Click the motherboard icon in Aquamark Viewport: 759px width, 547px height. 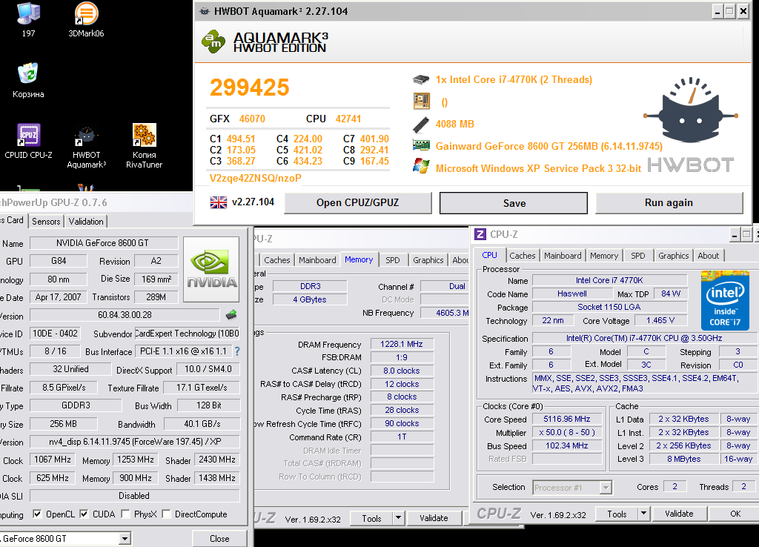[x=421, y=102]
